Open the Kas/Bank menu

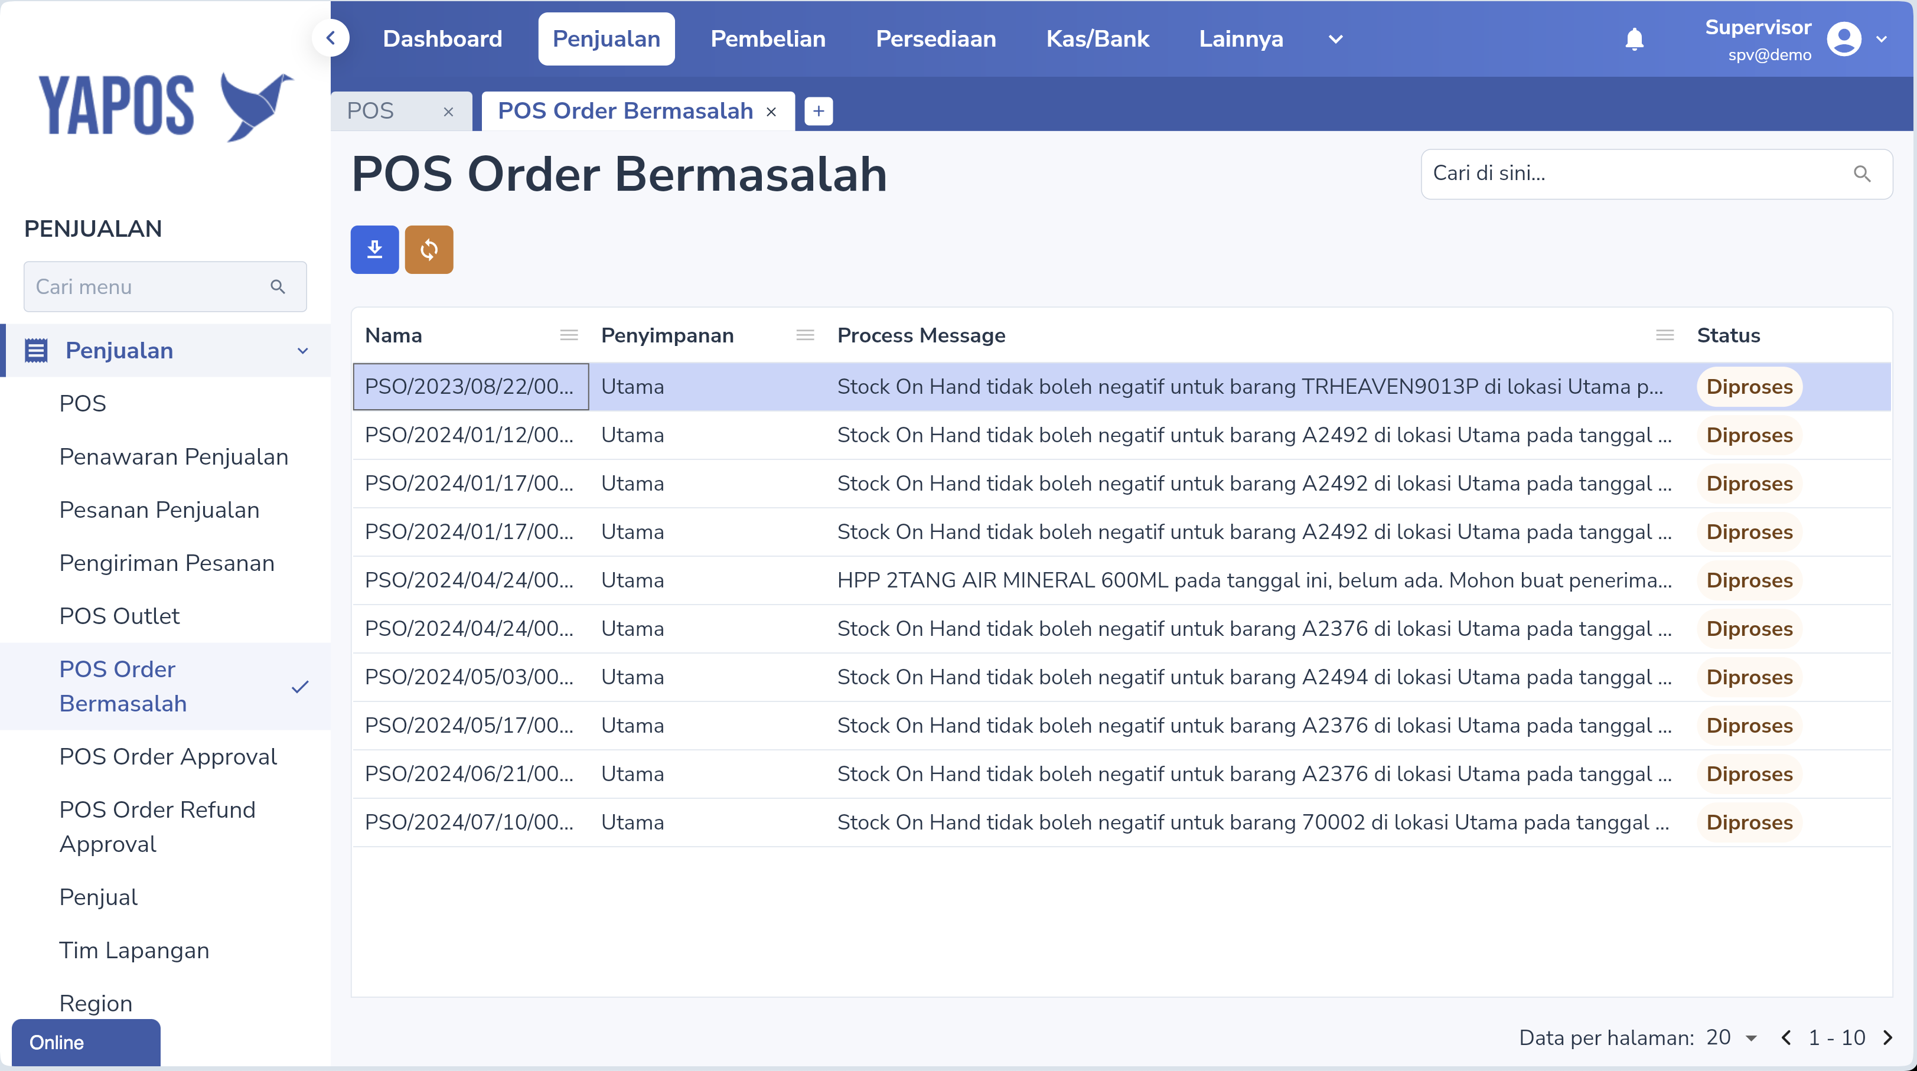click(x=1098, y=39)
